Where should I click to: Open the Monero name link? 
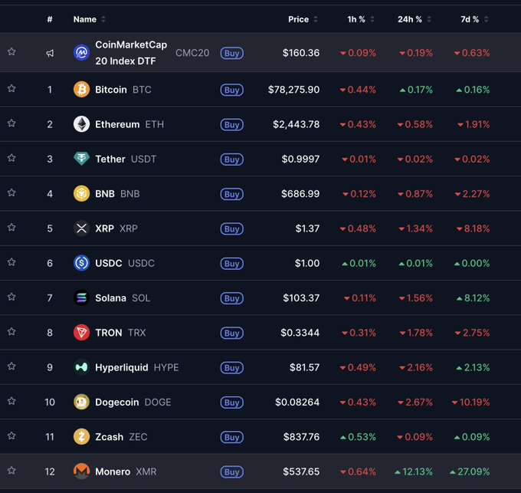click(113, 472)
